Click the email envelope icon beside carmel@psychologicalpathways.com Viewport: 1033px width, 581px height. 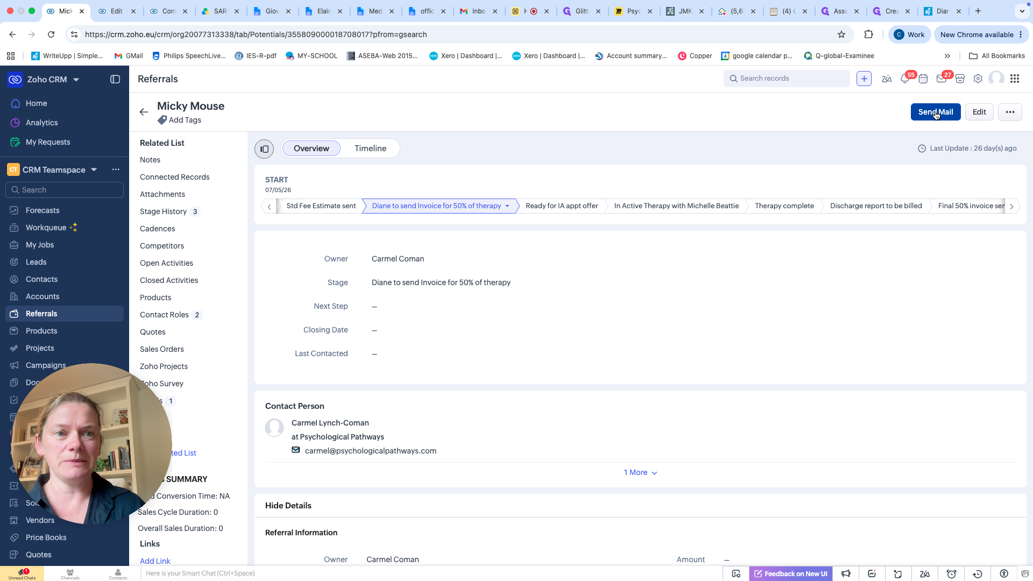pyautogui.click(x=296, y=450)
